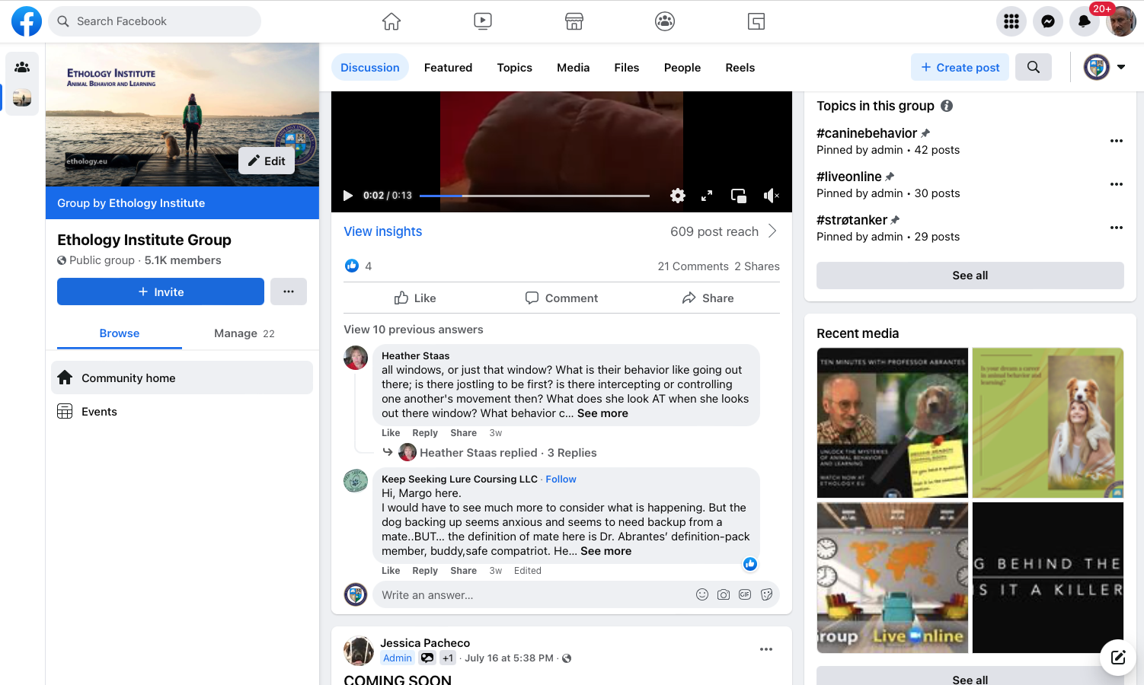
Task: Open options for #caninebehavior topic
Action: point(1117,141)
